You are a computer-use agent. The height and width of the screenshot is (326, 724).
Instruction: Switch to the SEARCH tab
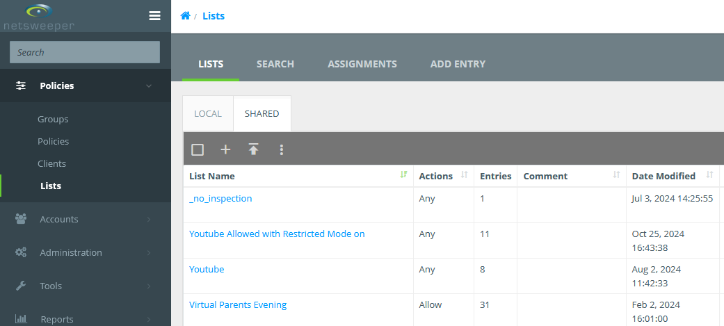pos(275,64)
